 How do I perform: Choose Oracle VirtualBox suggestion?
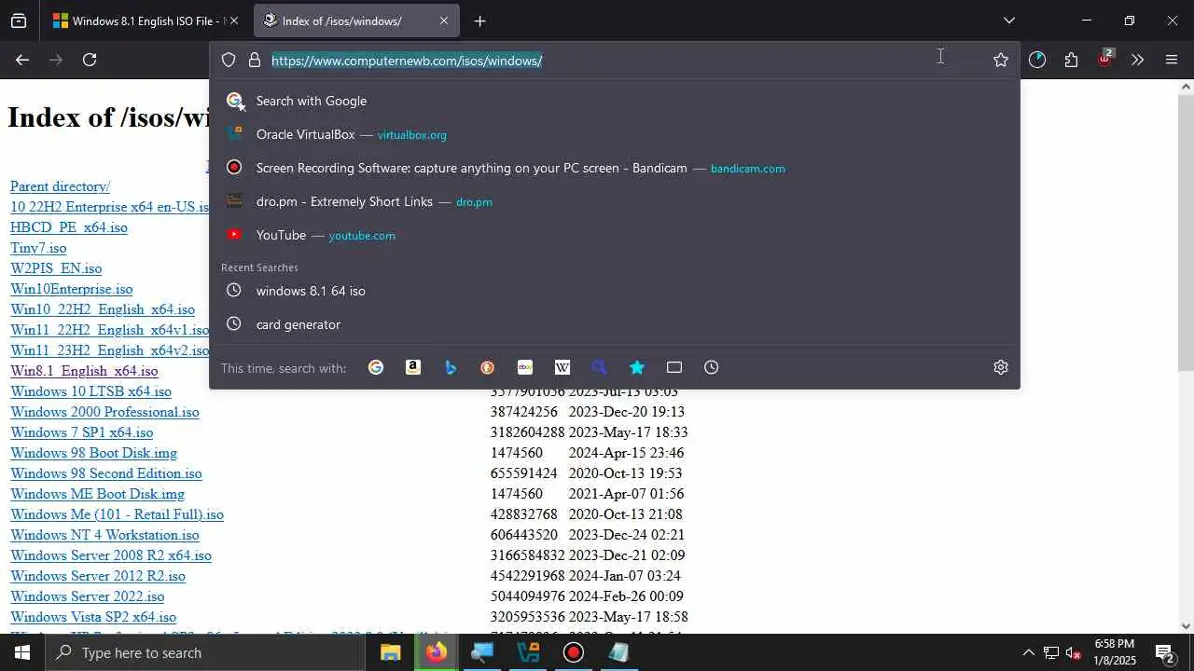click(616, 134)
